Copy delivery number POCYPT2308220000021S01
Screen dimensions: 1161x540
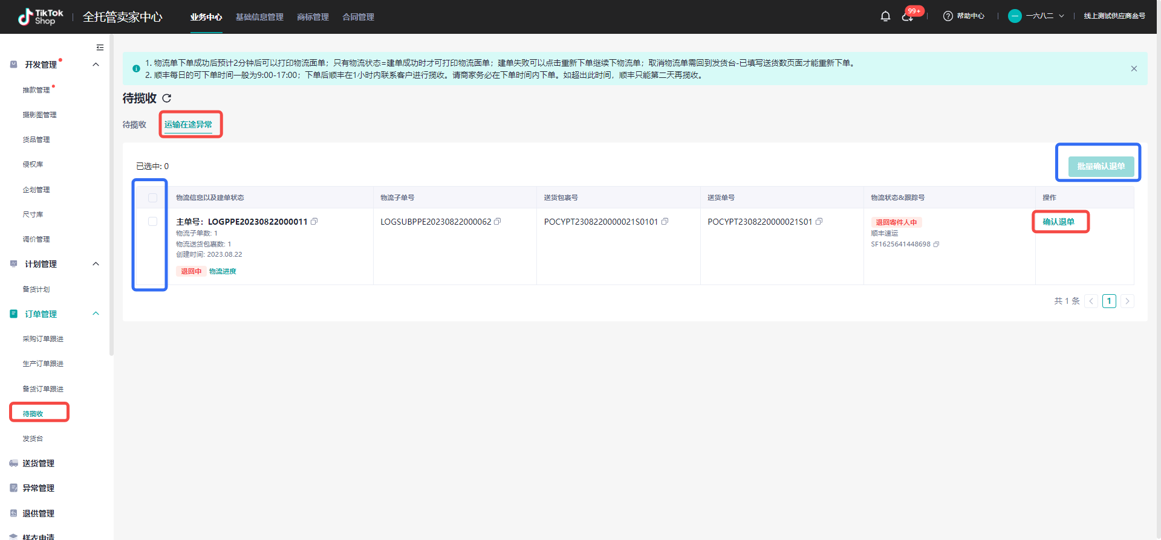819,222
